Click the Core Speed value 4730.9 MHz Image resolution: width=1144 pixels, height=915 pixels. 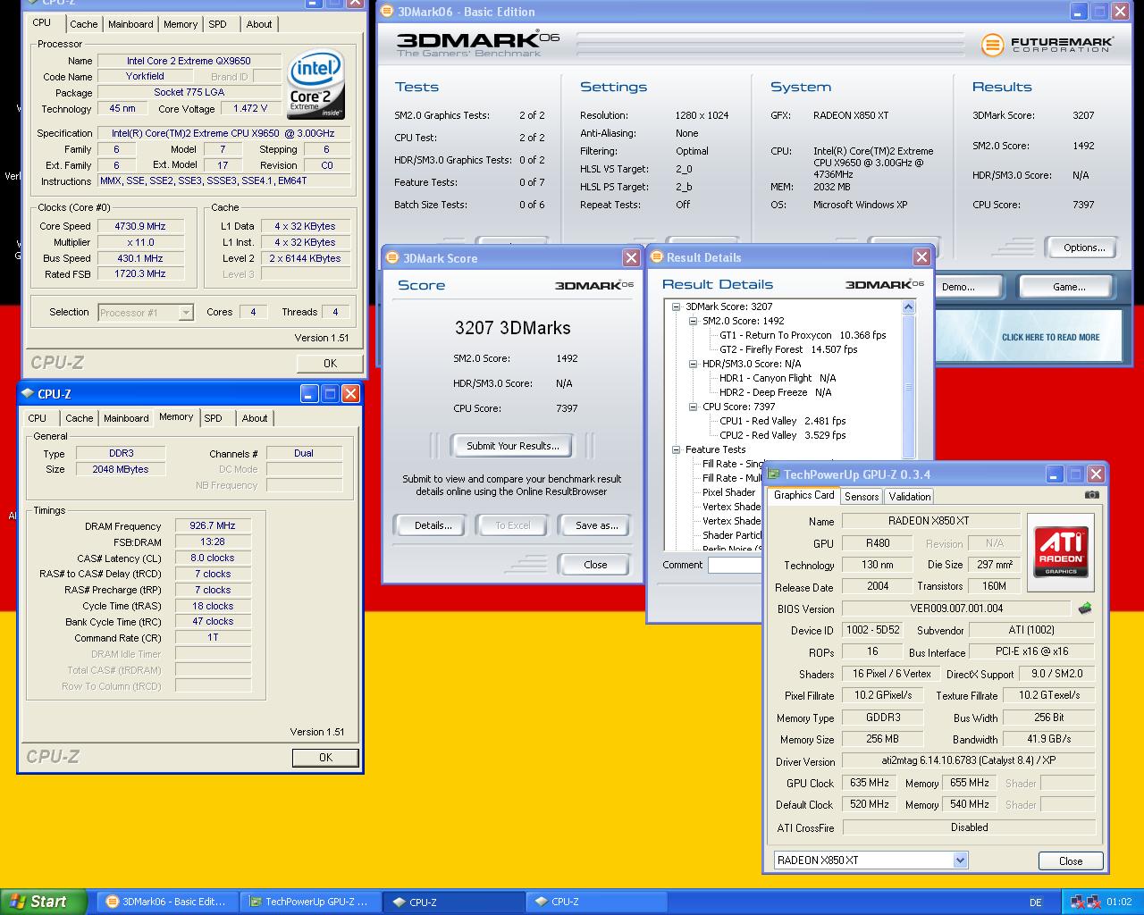pos(140,226)
